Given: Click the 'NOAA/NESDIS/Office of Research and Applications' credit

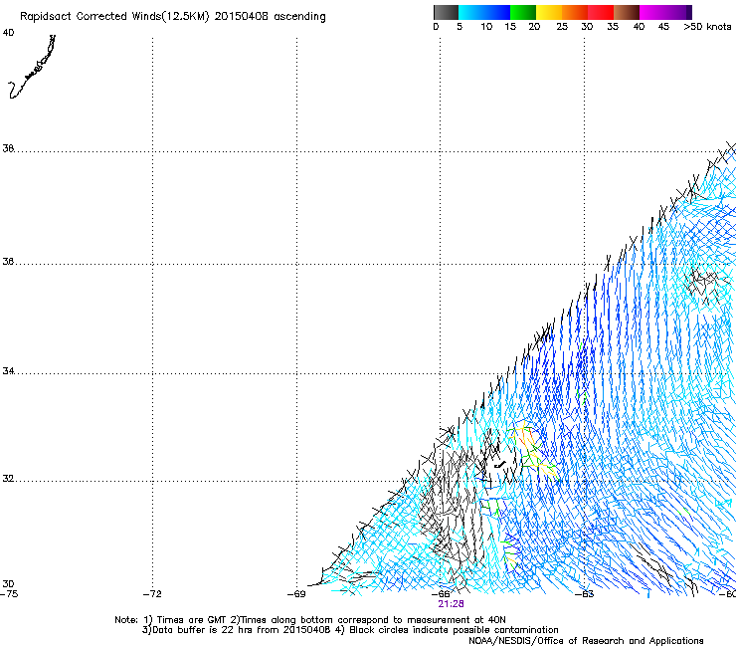Looking at the screenshot, I should pyautogui.click(x=586, y=641).
